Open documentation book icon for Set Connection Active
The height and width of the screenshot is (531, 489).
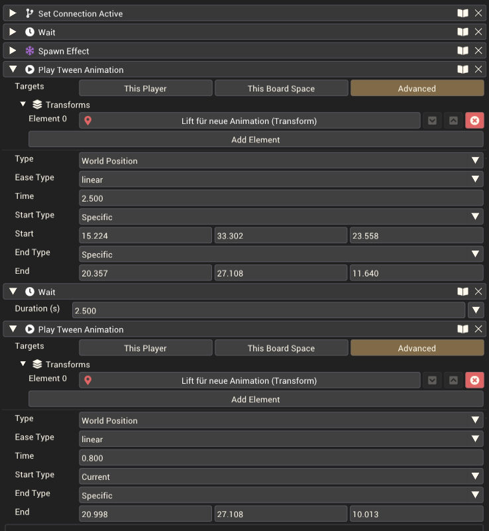462,13
